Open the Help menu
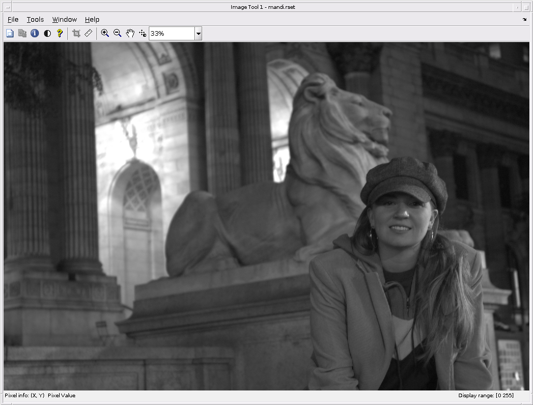 coord(92,19)
